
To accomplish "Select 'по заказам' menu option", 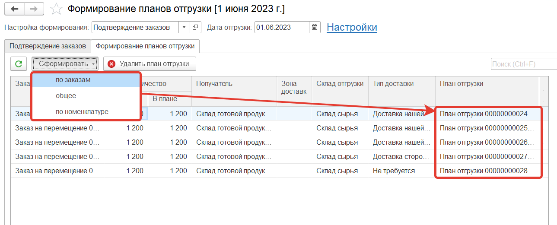I will tap(73, 80).
